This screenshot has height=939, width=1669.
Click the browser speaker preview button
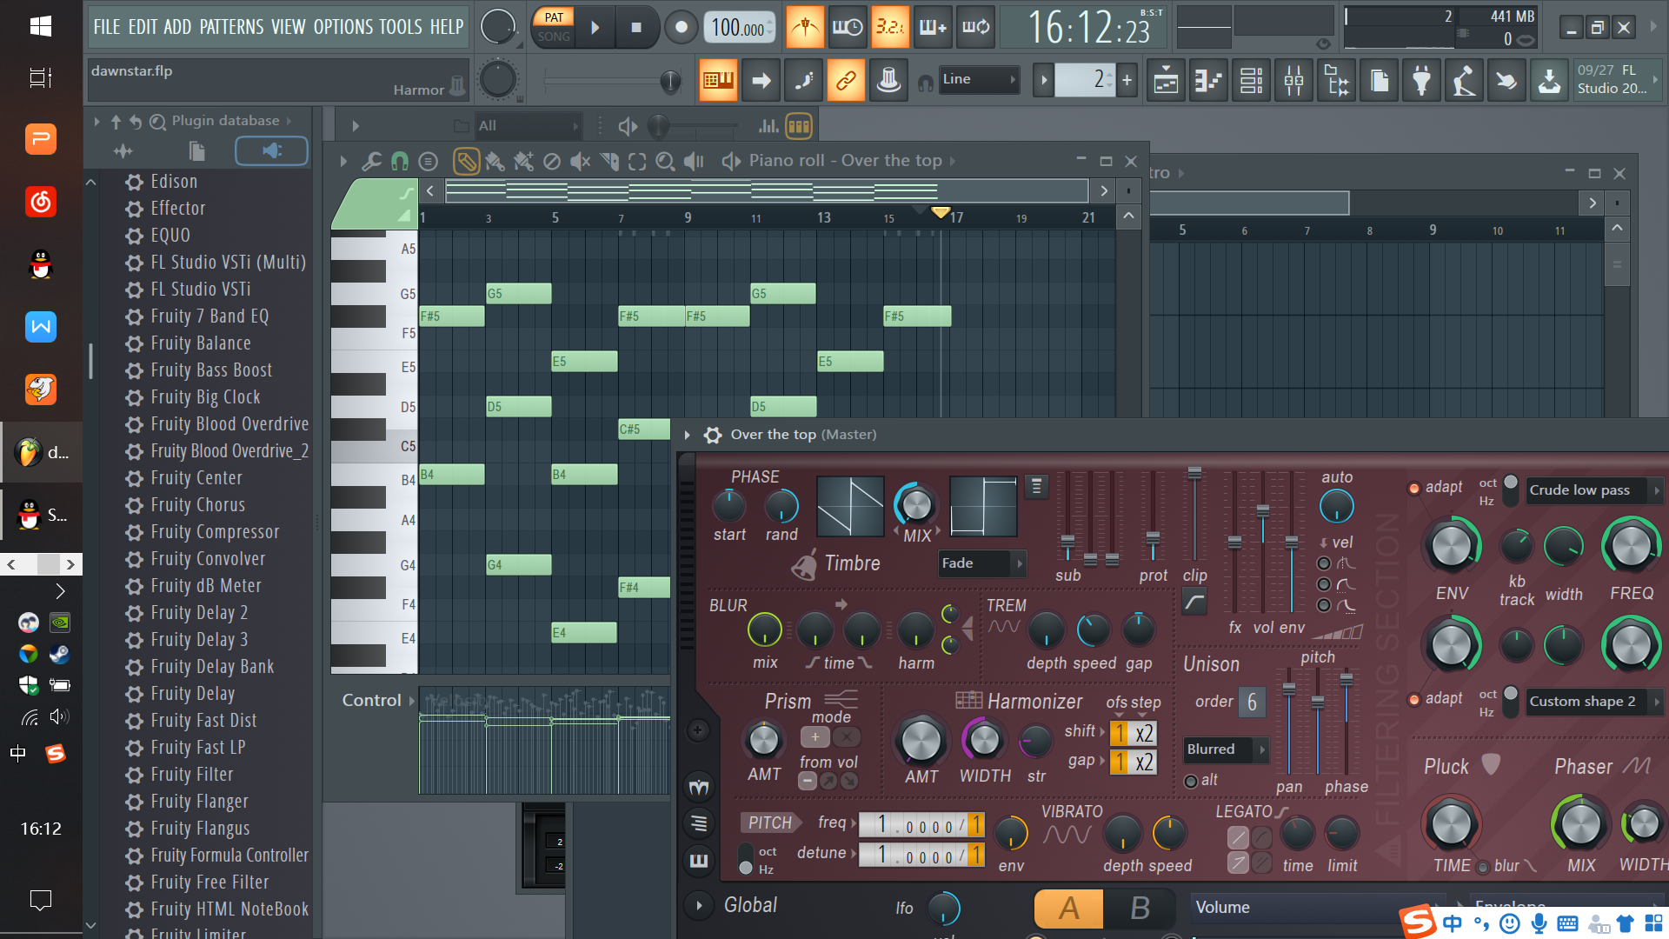271,150
